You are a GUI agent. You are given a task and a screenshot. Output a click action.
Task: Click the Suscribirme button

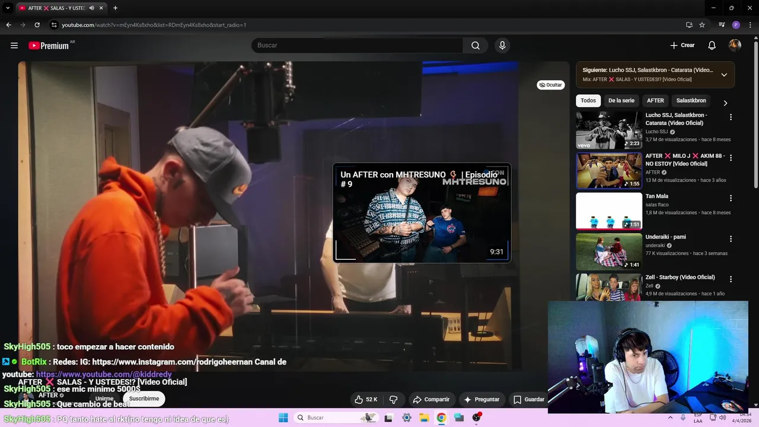144,399
